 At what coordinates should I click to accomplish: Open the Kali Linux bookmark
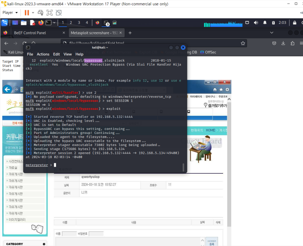[x=13, y=52]
